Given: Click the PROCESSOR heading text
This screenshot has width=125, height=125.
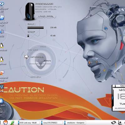Looking at the screenshot, I should (44, 4).
